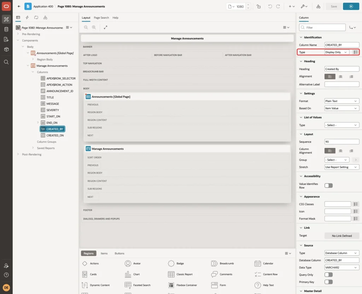Viewport: 362px width, 294px height.
Task: Toggle the Query Only switch
Action: coord(328,275)
